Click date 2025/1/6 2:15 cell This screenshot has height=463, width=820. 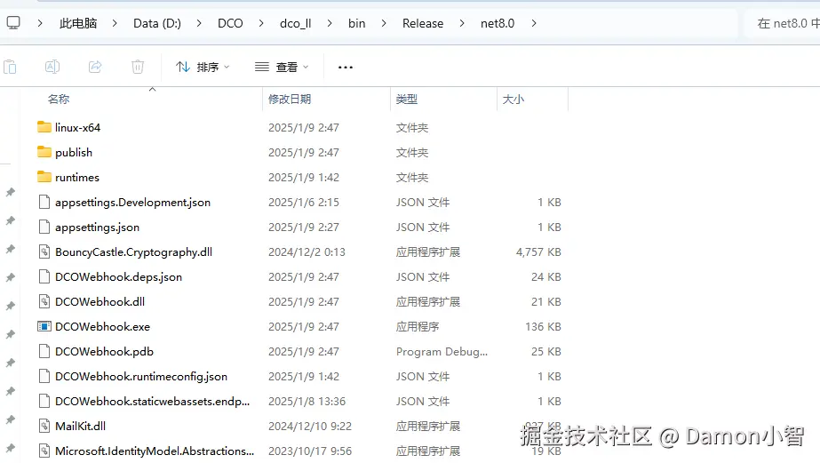click(304, 202)
